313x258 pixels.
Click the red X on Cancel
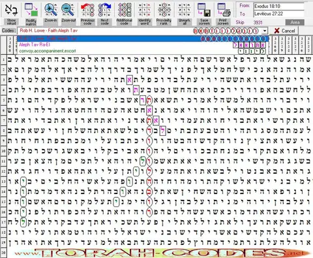(276, 31)
